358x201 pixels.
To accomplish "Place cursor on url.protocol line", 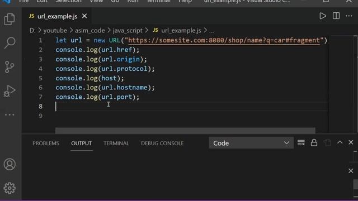I will pyautogui.click(x=105, y=69).
